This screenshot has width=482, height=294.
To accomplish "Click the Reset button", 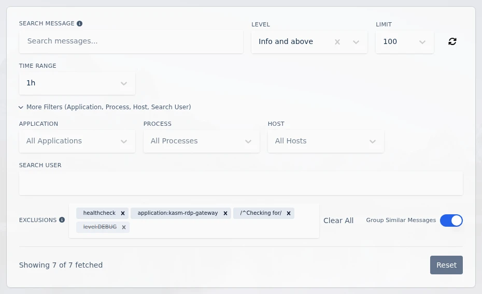I will pos(446,265).
